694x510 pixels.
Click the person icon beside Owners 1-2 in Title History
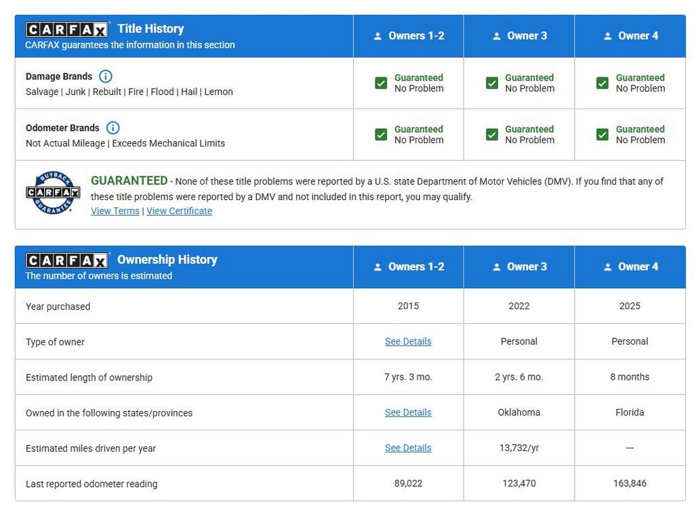click(x=377, y=36)
